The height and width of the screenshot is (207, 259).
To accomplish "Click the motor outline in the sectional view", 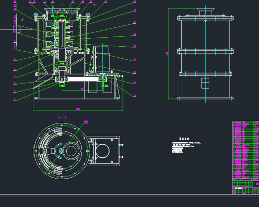I will pyautogui.click(x=103, y=59).
